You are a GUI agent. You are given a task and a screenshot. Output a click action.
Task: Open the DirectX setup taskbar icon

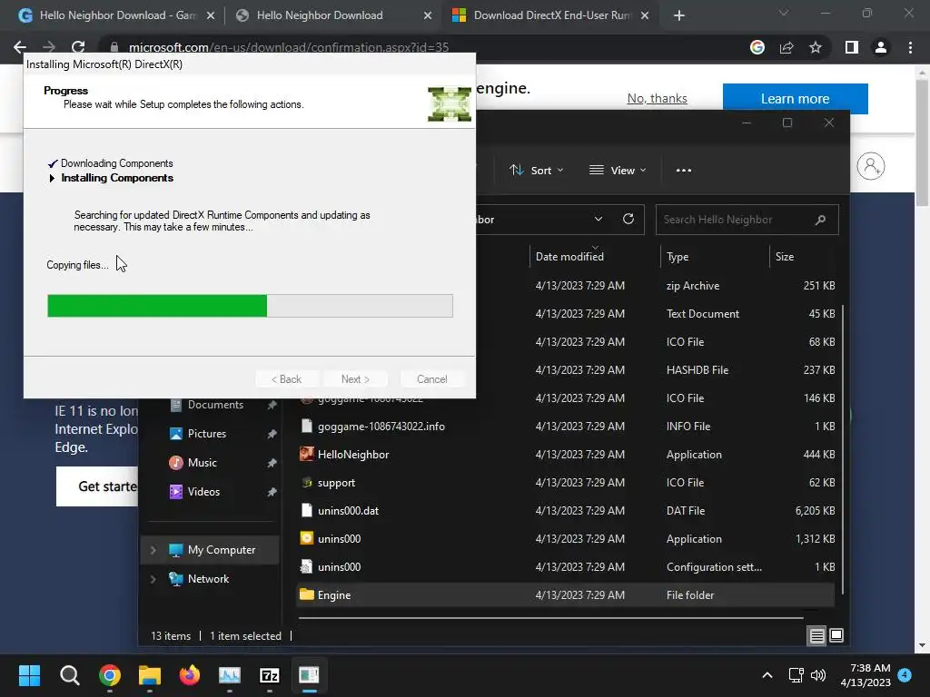click(x=309, y=675)
